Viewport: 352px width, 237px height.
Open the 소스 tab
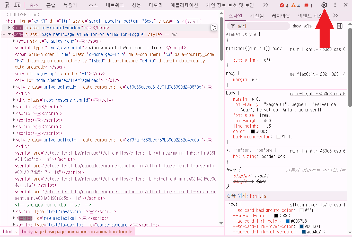(x=93, y=5)
